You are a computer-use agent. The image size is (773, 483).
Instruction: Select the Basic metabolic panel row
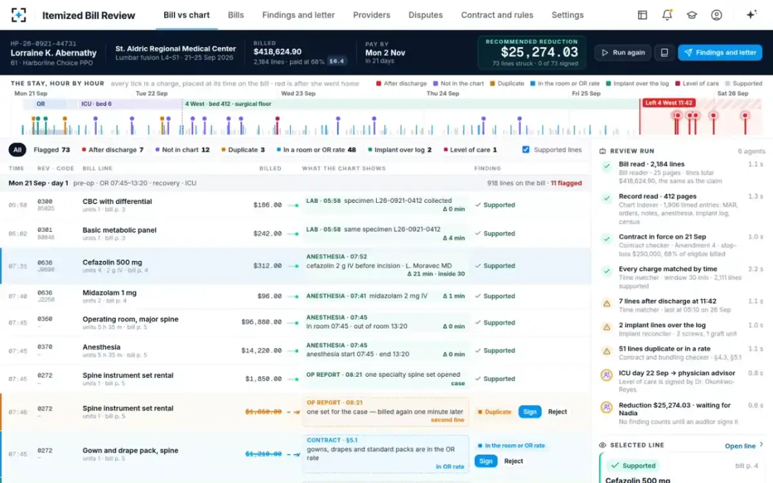[x=295, y=234]
